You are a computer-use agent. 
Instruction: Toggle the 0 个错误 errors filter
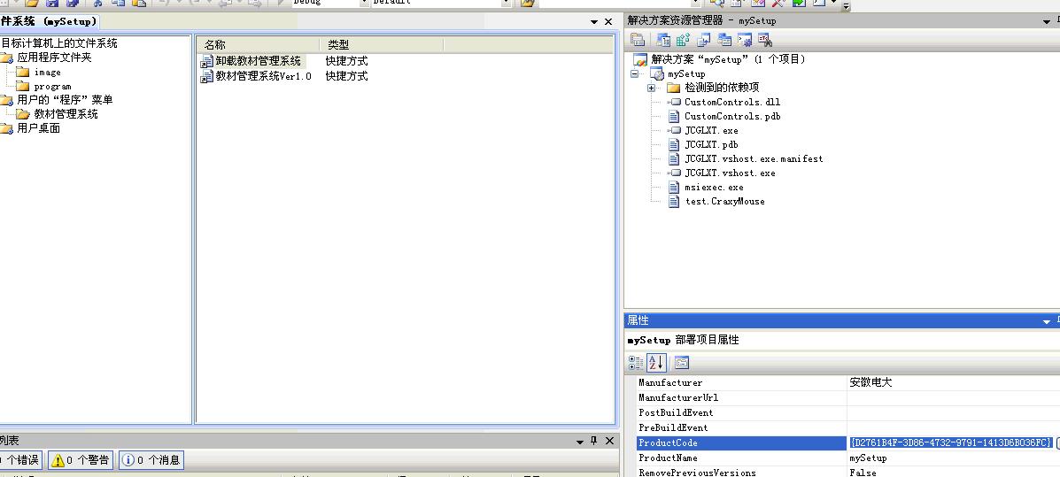[x=19, y=460]
